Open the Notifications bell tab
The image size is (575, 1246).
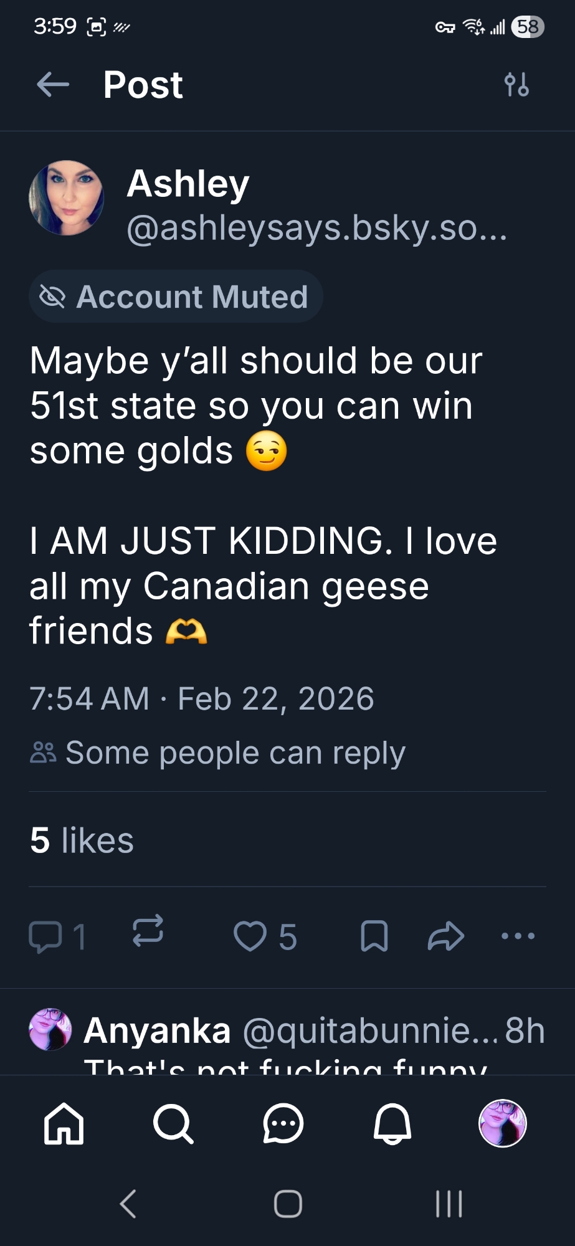392,1124
